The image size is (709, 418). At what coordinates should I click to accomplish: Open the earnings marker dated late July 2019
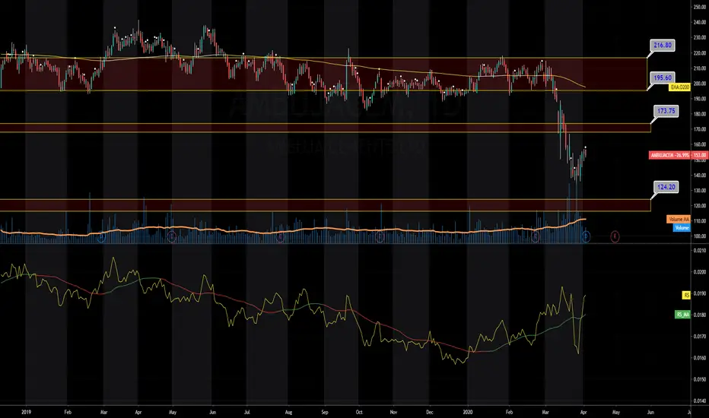point(281,236)
